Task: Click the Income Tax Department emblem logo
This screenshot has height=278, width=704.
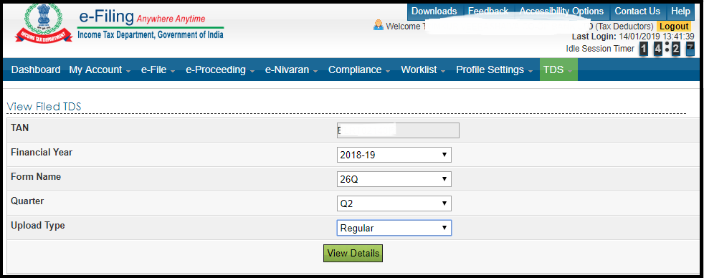Action: coord(44,24)
